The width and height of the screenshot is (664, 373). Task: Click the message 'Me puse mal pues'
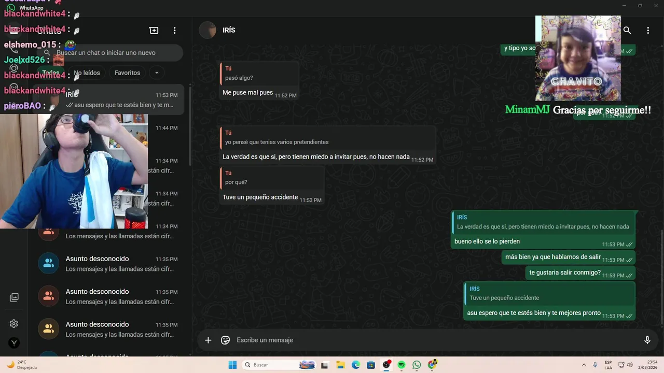coord(247,93)
